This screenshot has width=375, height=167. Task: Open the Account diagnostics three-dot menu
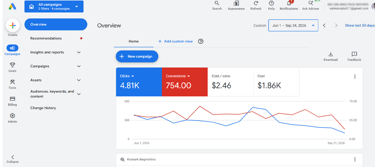(x=355, y=159)
